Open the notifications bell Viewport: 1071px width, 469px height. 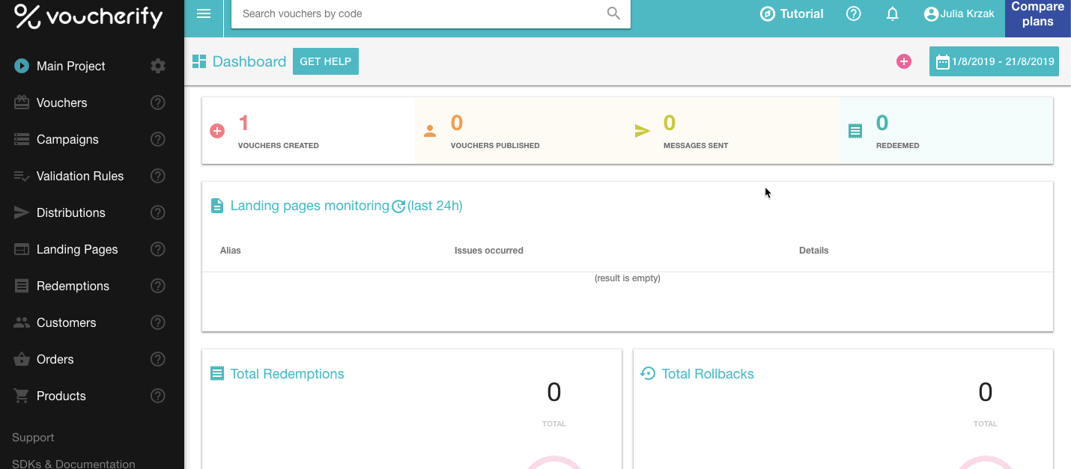click(x=892, y=13)
